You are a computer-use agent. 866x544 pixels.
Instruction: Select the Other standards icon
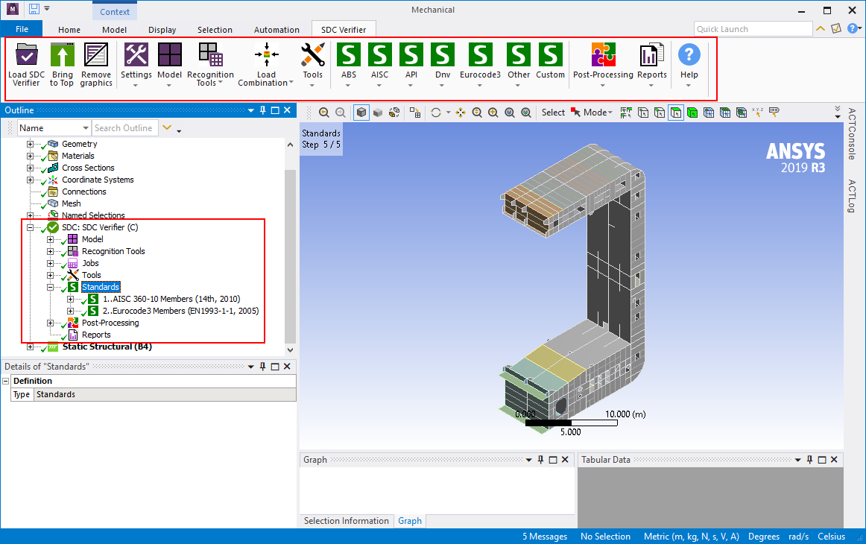pos(519,54)
